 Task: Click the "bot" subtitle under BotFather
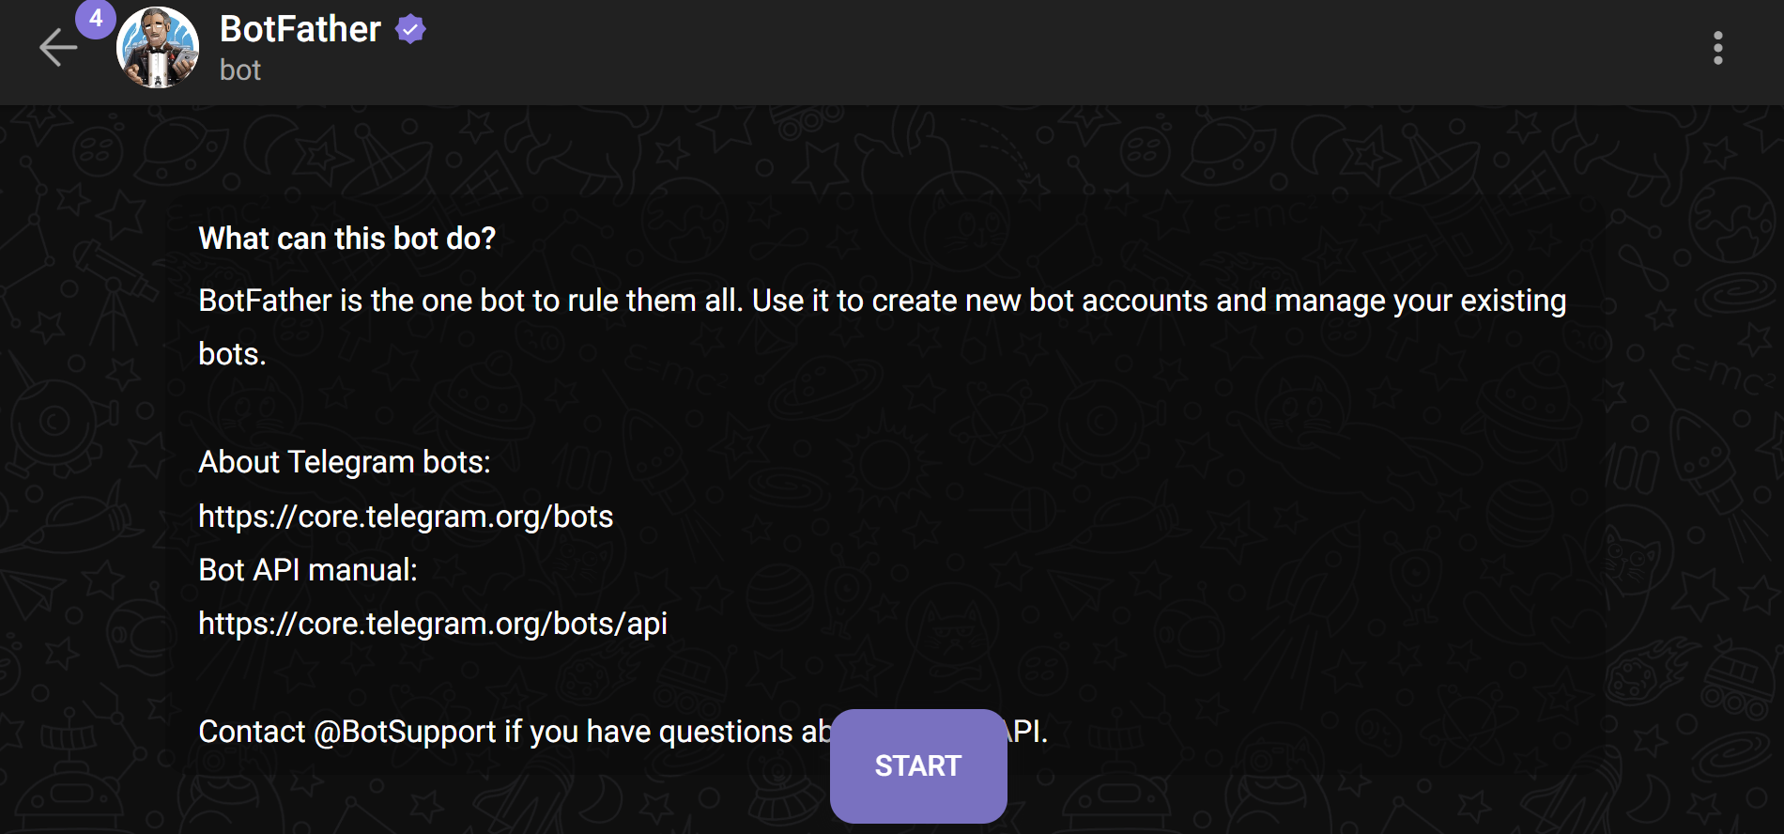click(x=240, y=70)
